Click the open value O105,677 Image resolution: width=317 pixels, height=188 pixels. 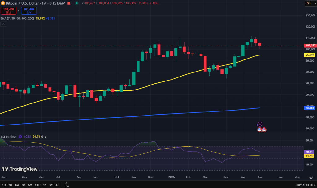click(x=89, y=3)
